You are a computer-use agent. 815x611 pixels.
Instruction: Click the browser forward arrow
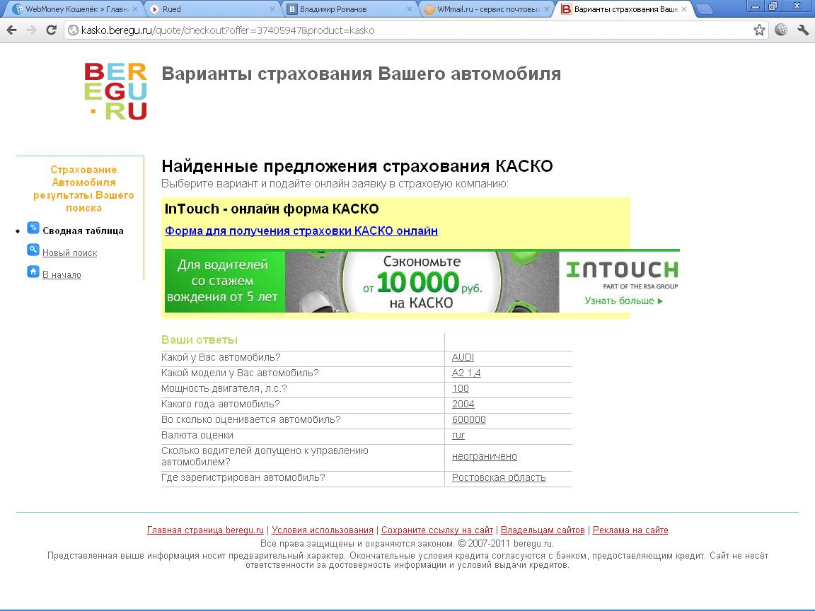click(x=31, y=30)
